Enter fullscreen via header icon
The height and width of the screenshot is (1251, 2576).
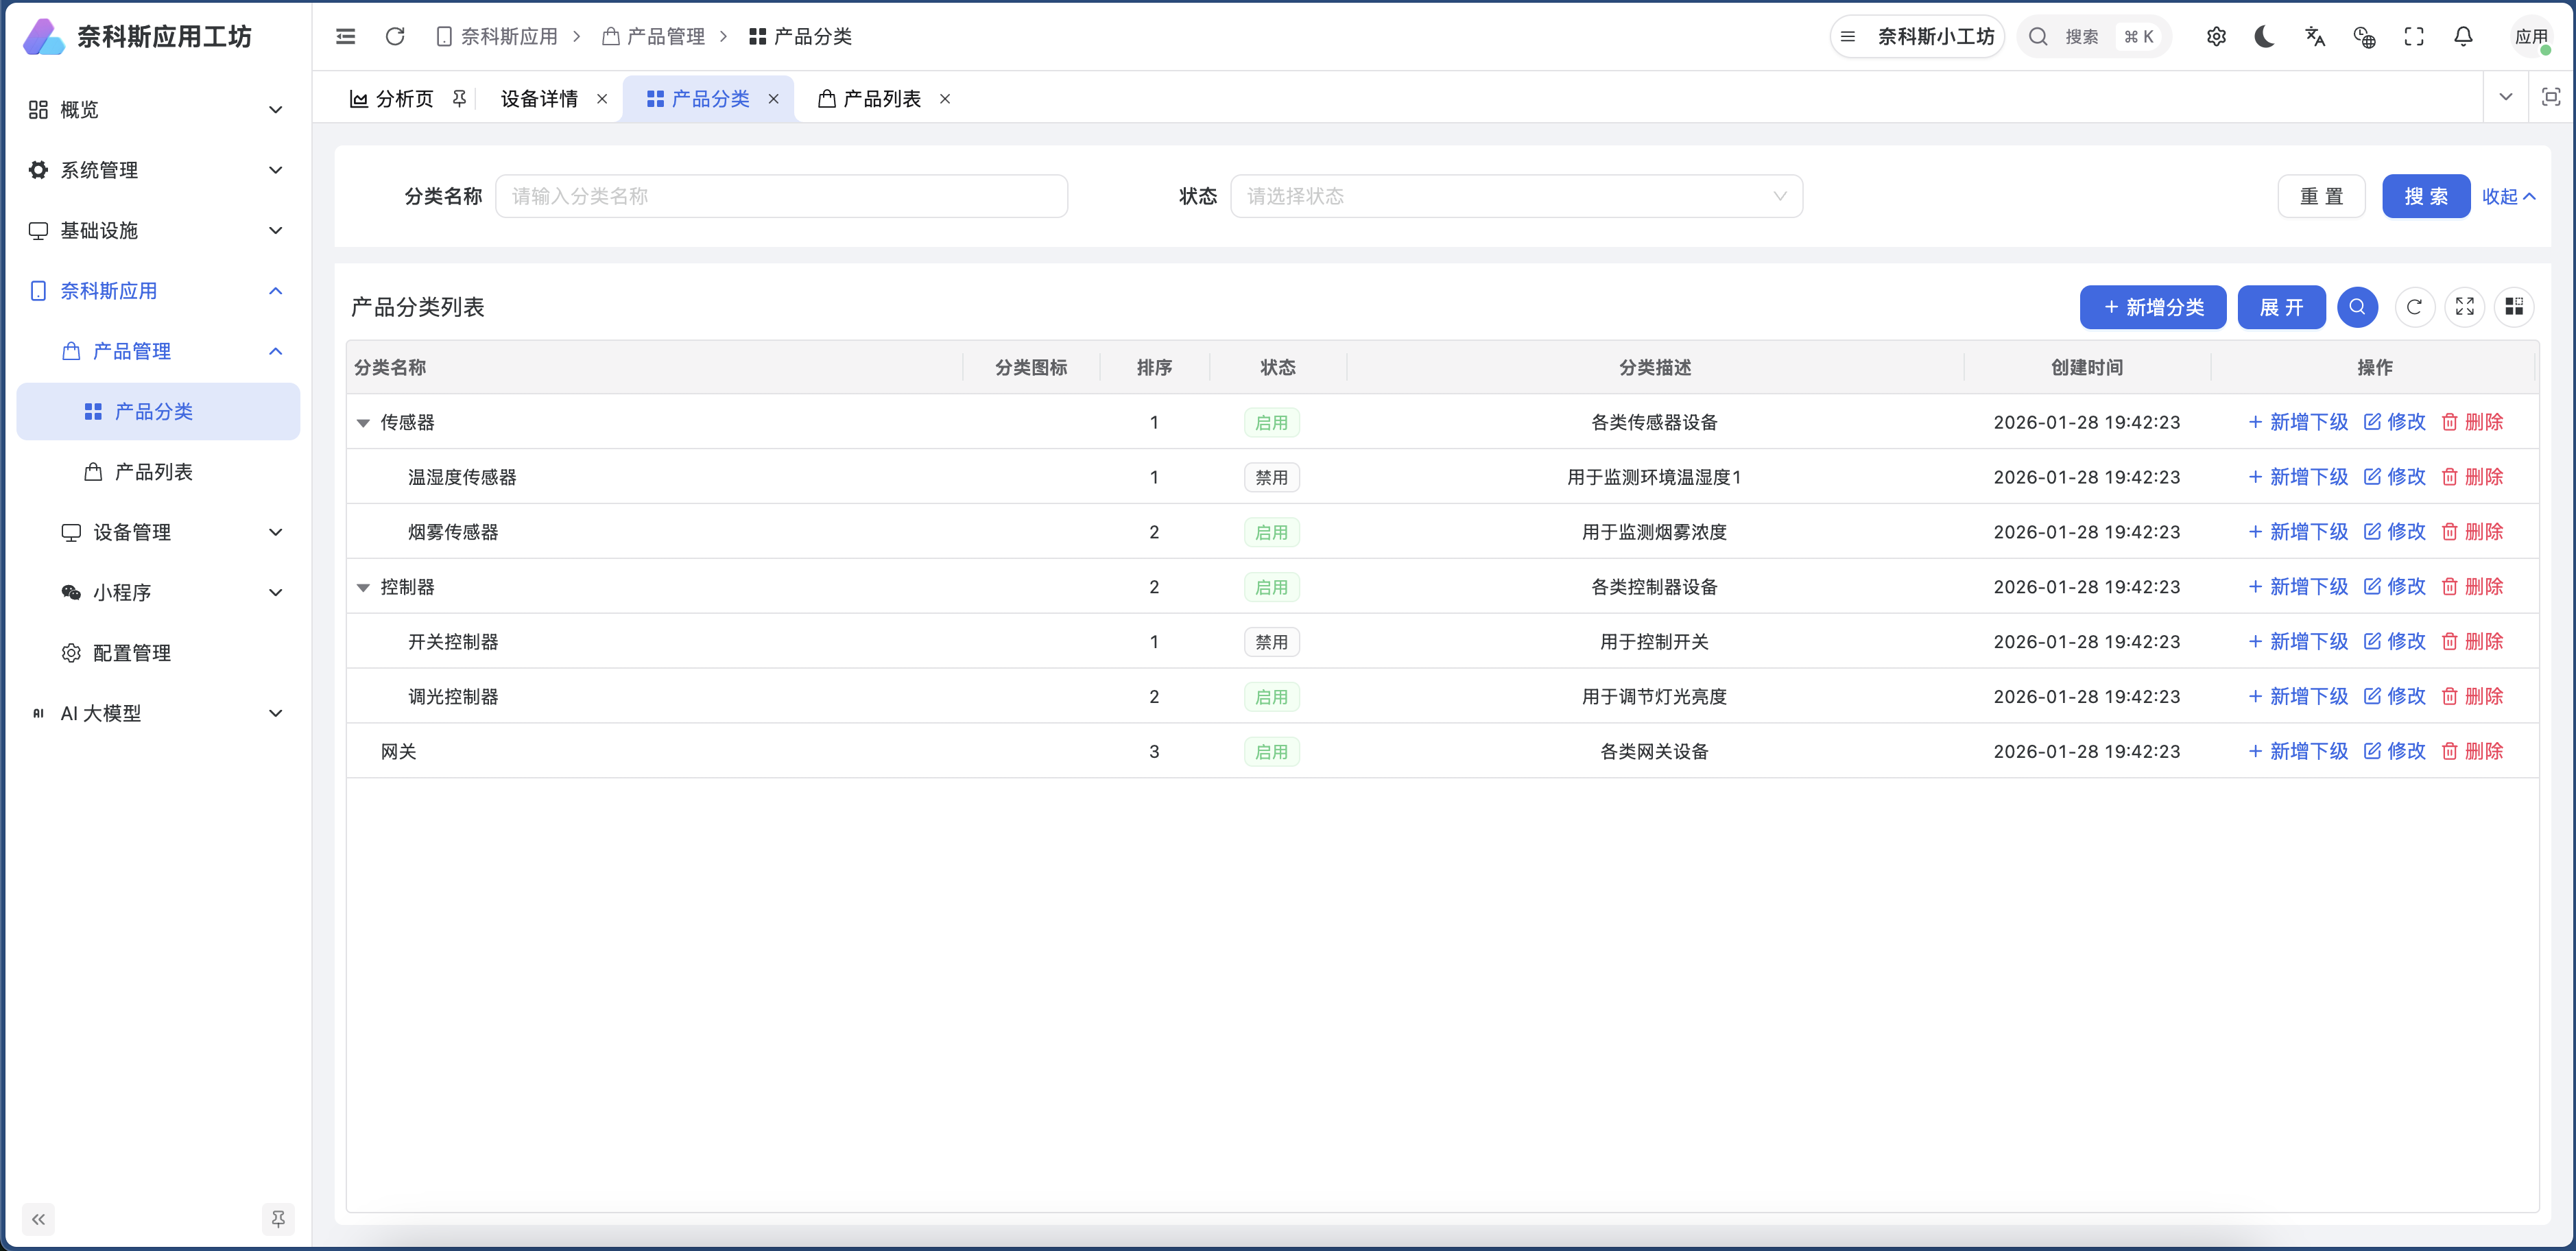2413,37
